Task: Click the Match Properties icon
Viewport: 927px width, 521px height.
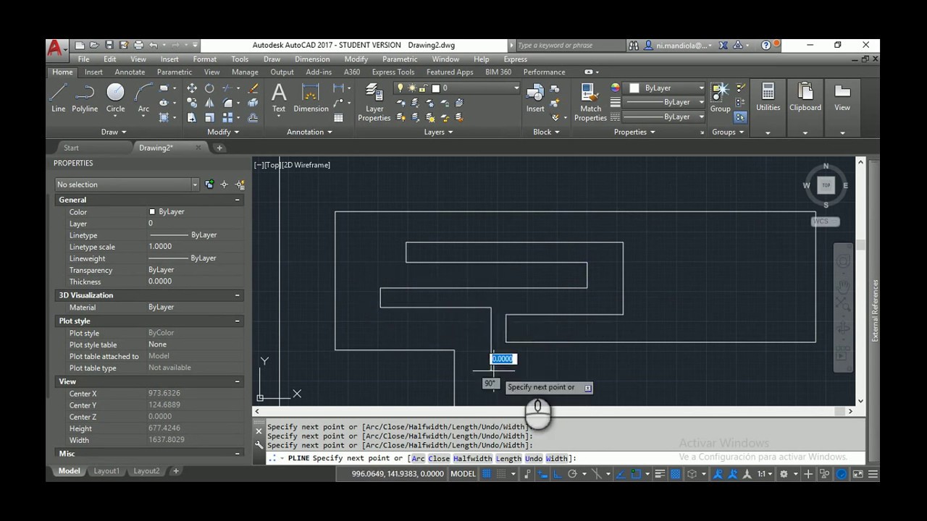Action: [x=590, y=102]
